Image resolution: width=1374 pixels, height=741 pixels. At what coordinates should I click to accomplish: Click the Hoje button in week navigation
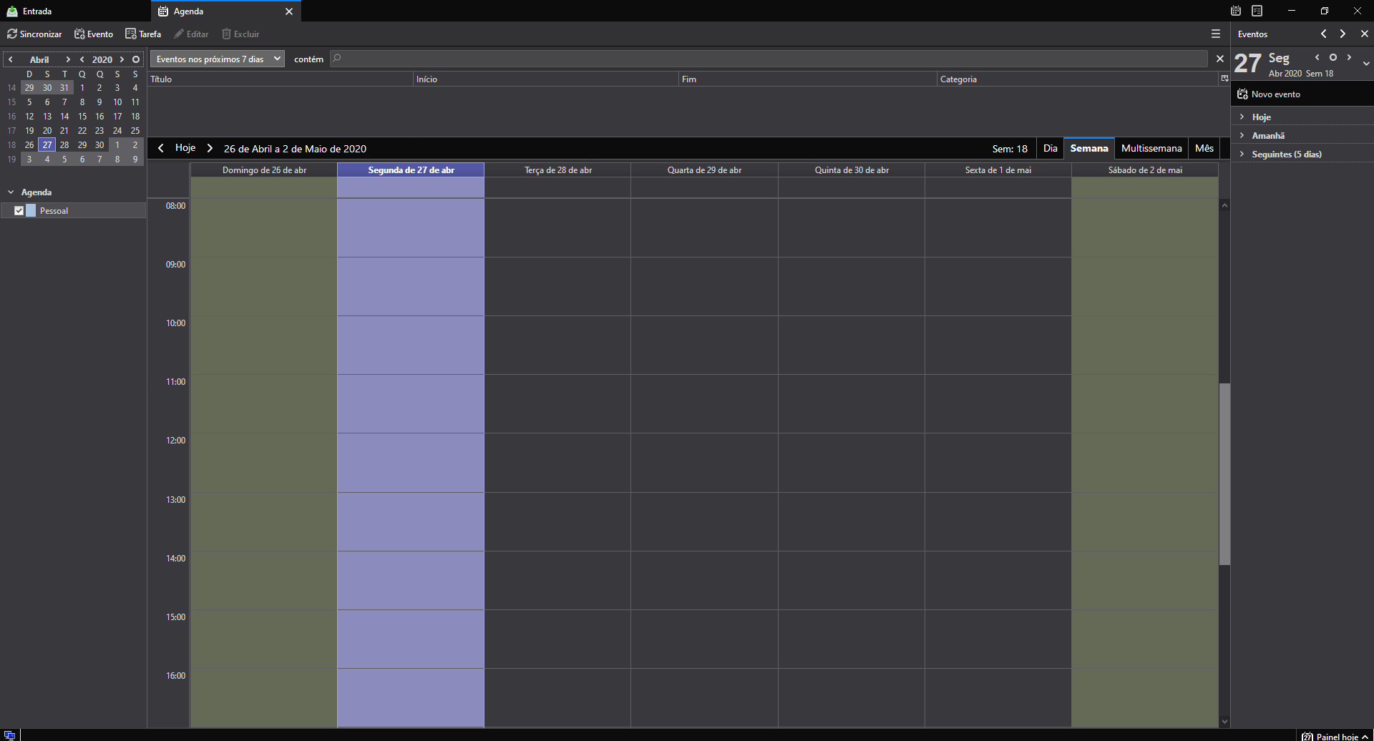tap(185, 148)
